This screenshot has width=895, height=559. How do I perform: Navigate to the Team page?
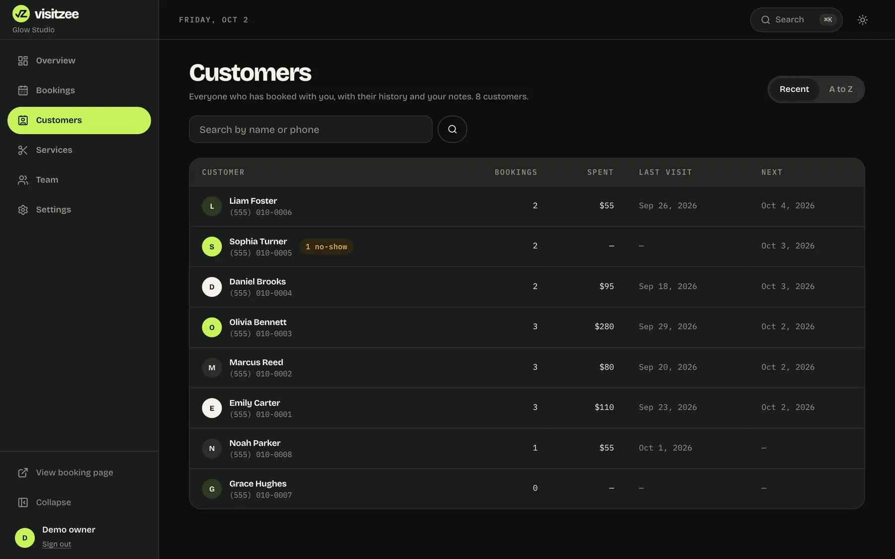coord(79,180)
